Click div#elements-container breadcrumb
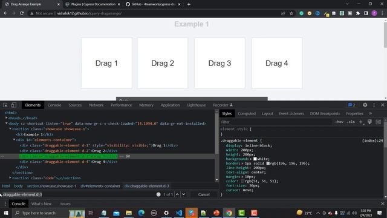387x218 pixels. (x=100, y=186)
